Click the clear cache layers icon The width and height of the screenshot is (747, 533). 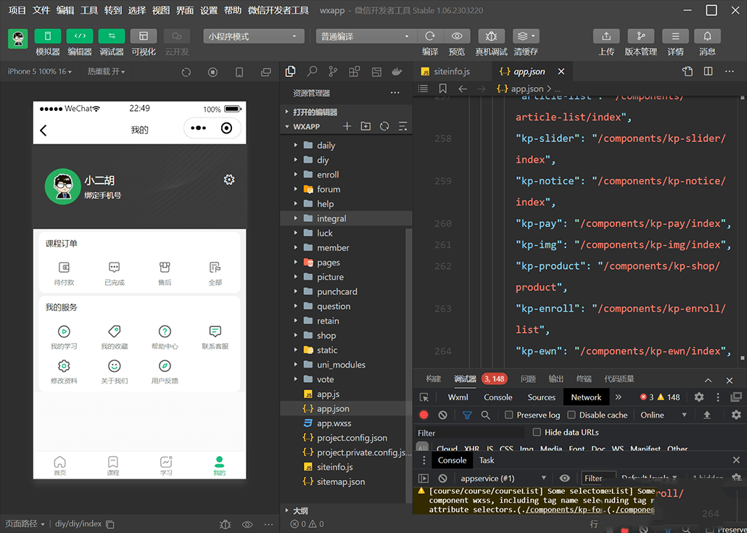coord(526,36)
